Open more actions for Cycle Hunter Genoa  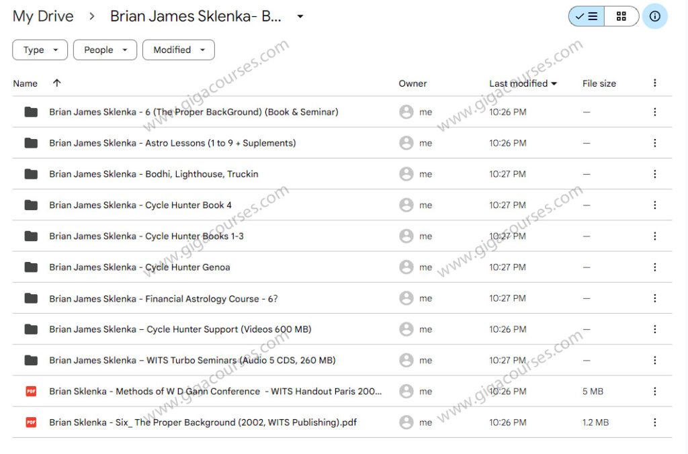[x=654, y=267]
